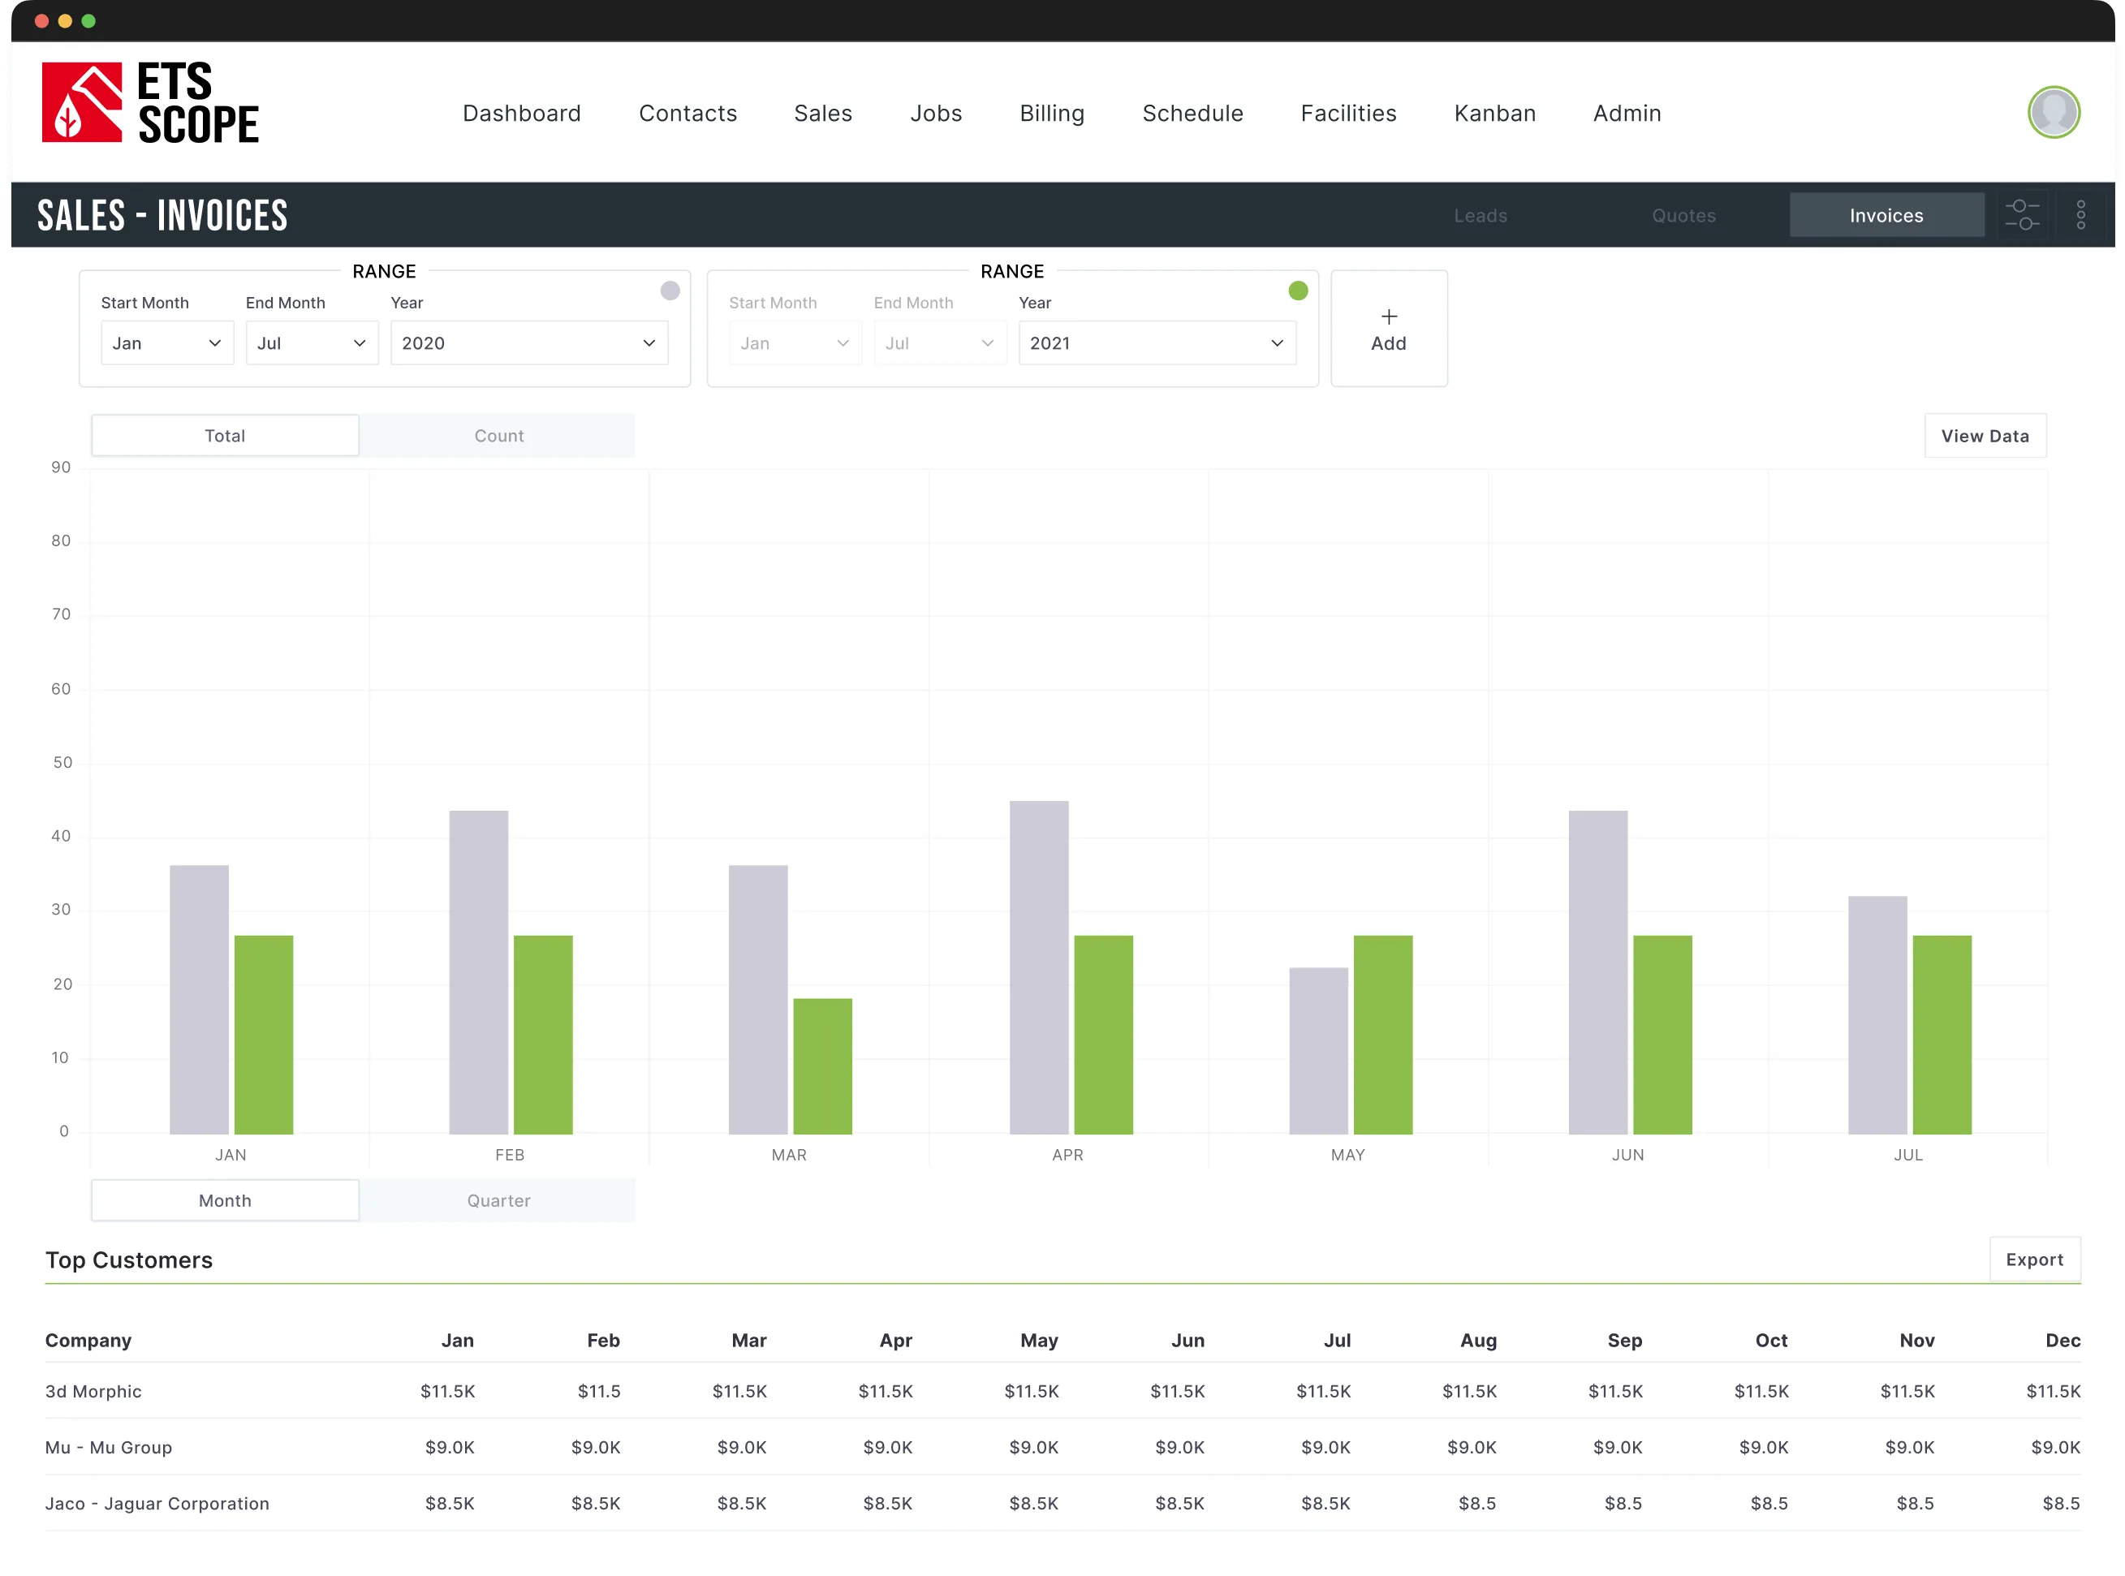Expand the 2021 Year dropdown
This screenshot has height=1576, width=2125.
point(1157,343)
